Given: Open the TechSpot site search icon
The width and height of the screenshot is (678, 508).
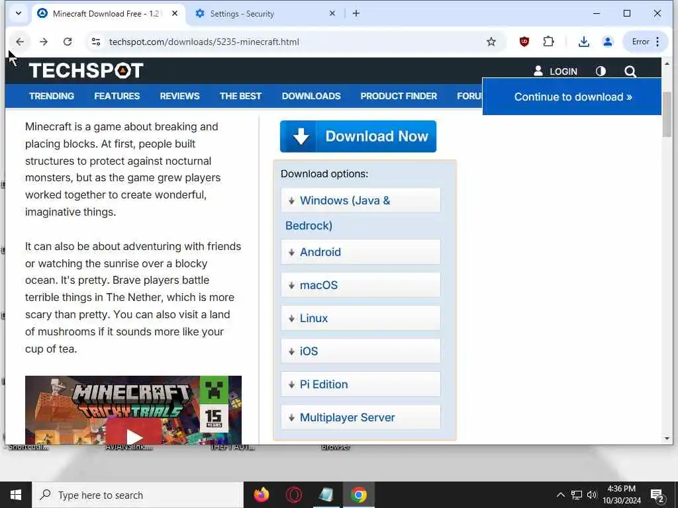Looking at the screenshot, I should click(630, 71).
